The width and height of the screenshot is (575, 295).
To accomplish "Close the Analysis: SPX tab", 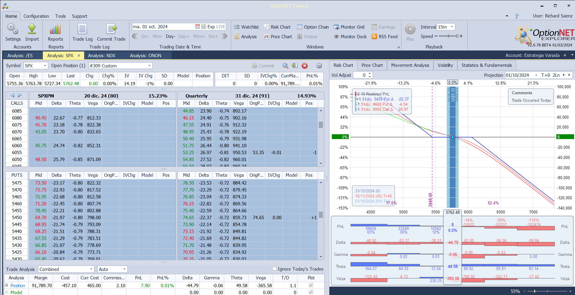I will [x=79, y=55].
